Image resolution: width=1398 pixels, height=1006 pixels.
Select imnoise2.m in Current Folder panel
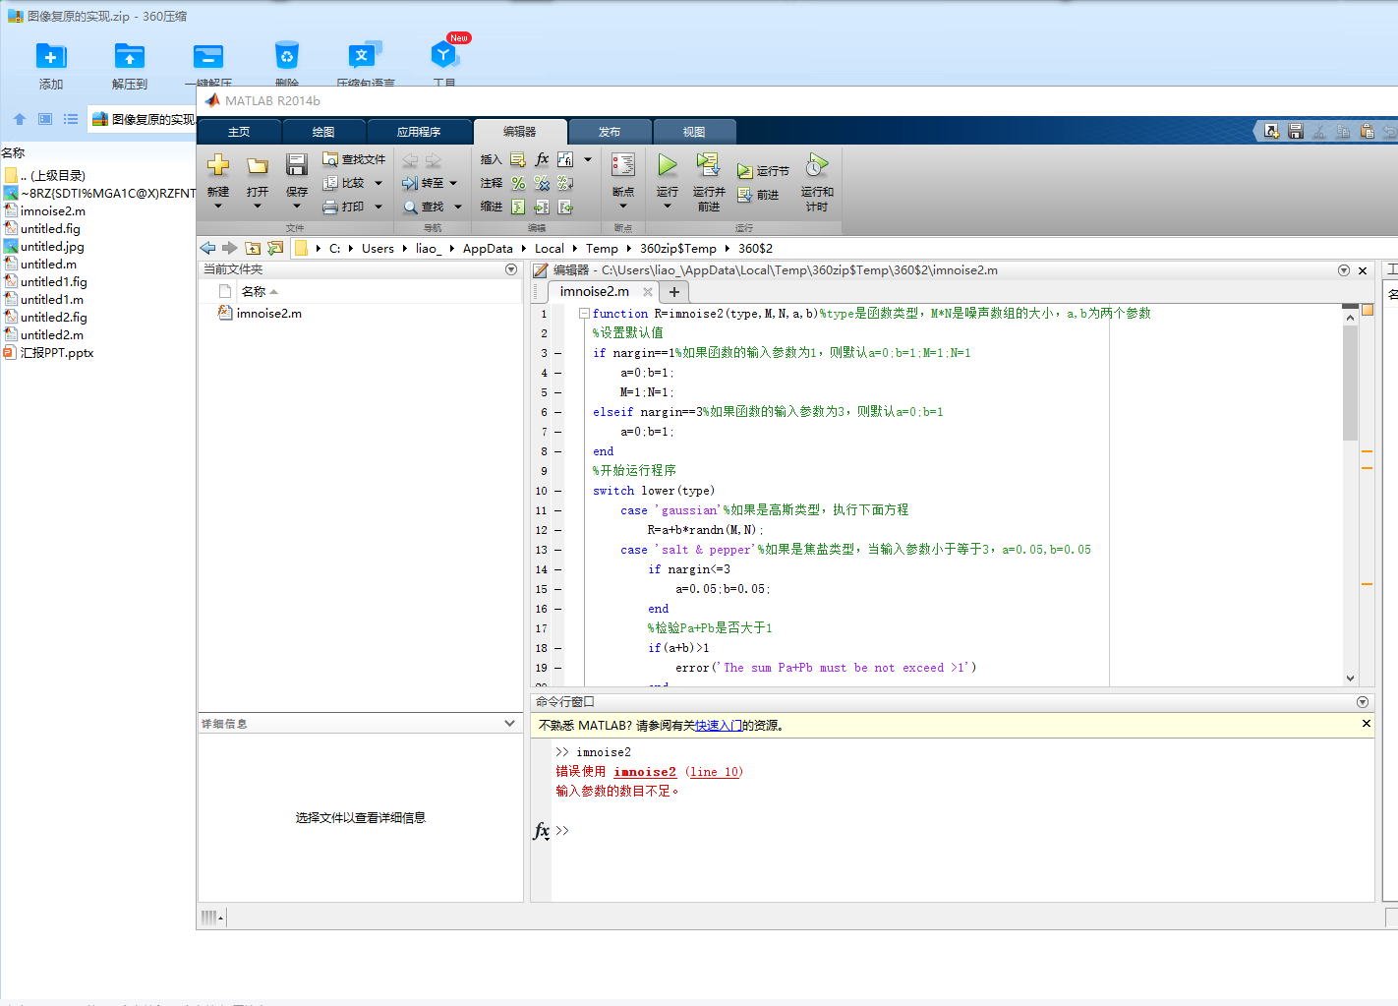tap(268, 314)
